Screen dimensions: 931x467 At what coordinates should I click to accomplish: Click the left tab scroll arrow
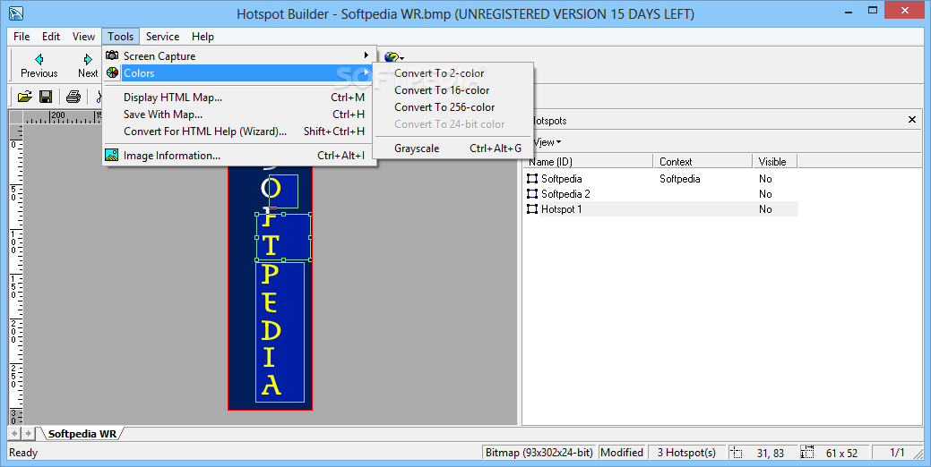[x=15, y=434]
